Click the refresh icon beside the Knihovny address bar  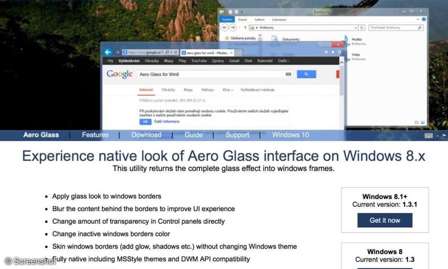point(362,28)
